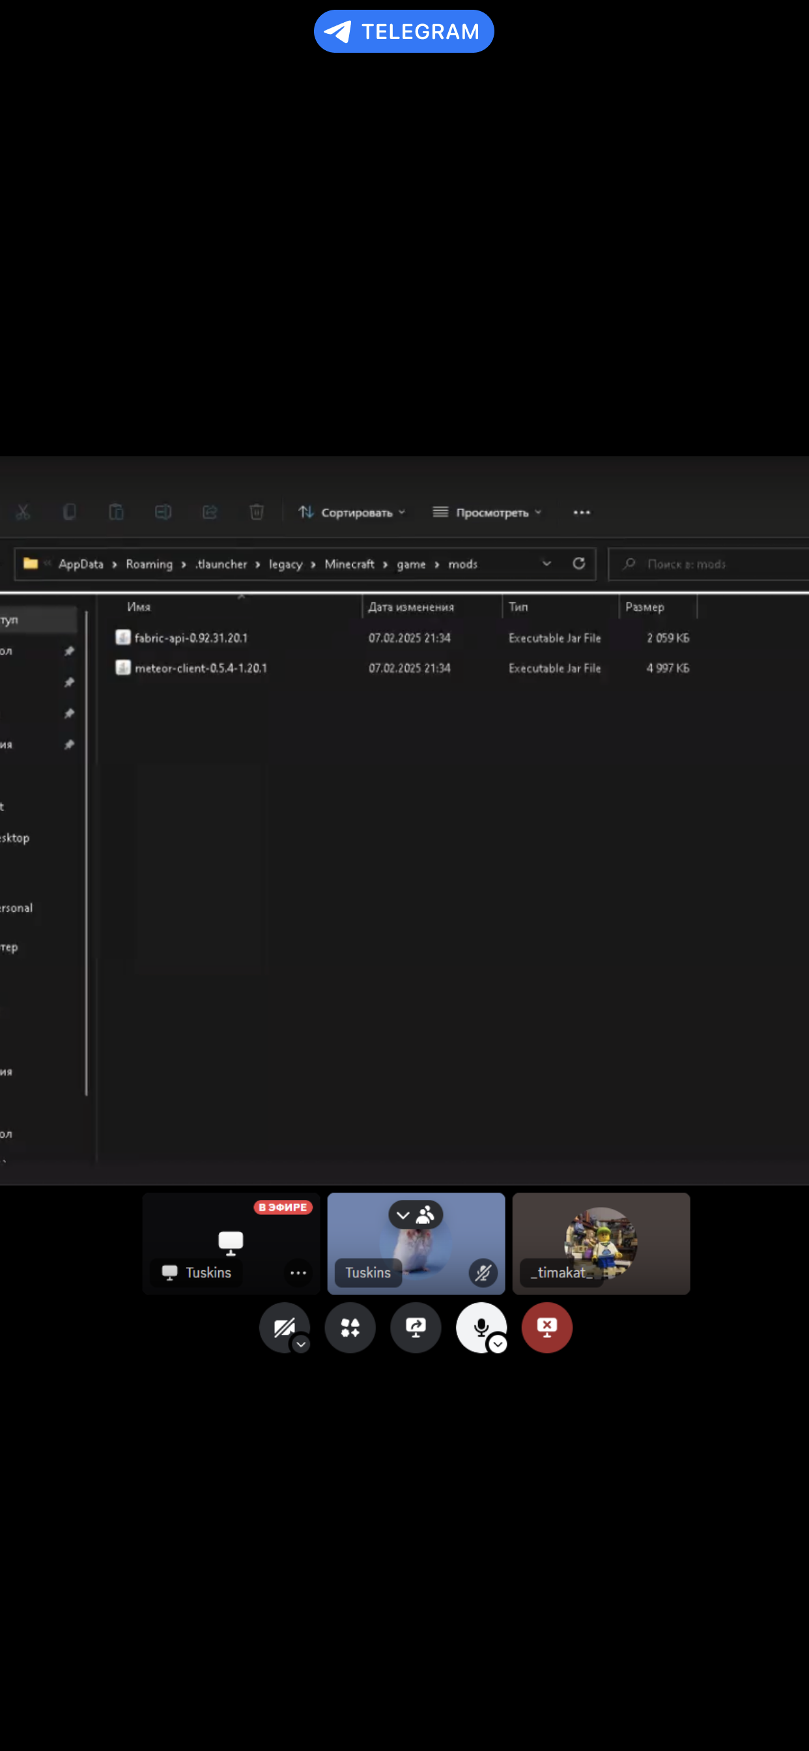Click the Rename icon in toolbar

pos(163,512)
